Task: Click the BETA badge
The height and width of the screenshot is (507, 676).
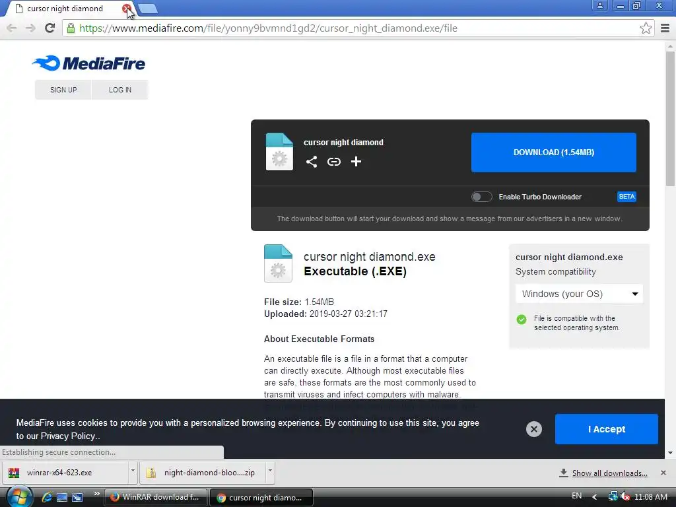Action: [x=626, y=197]
